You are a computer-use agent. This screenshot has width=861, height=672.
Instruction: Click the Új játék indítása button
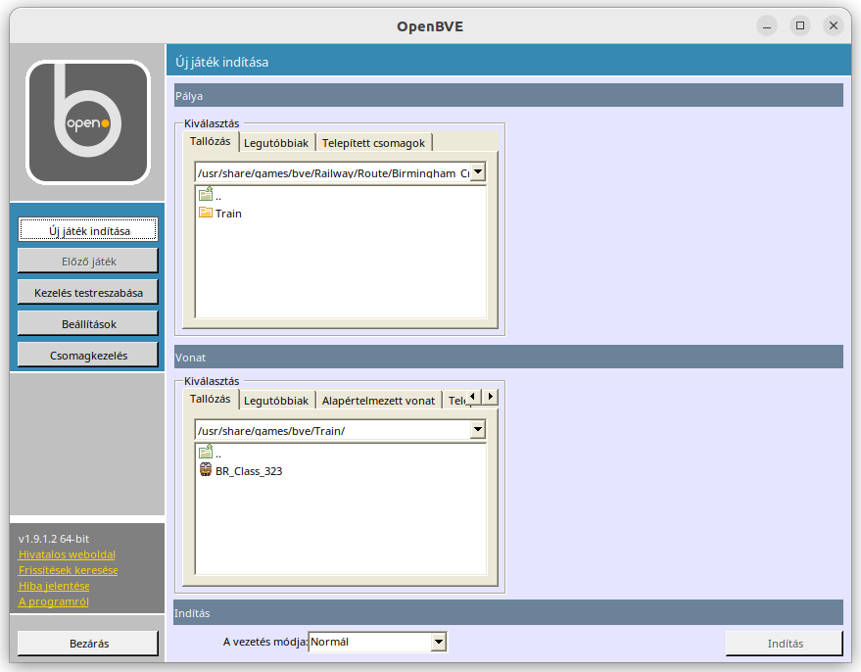88,230
